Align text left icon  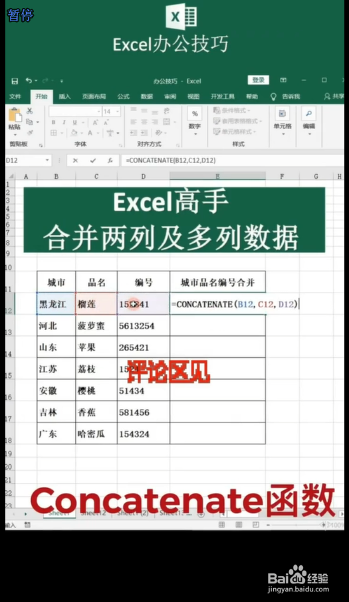point(134,122)
